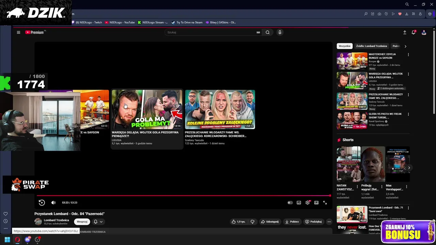Screen dimensions: 436x245
Task: Share the video via Udostępnij
Action: pyautogui.click(x=270, y=222)
